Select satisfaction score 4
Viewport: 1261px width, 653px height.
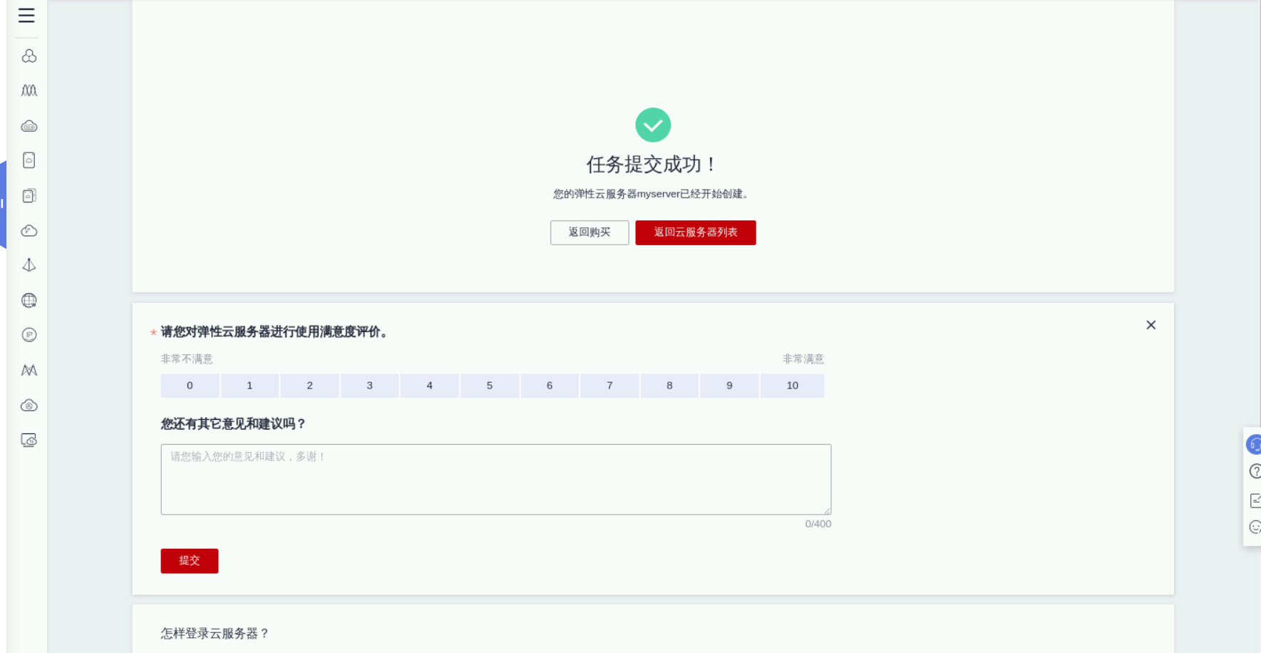coord(429,386)
